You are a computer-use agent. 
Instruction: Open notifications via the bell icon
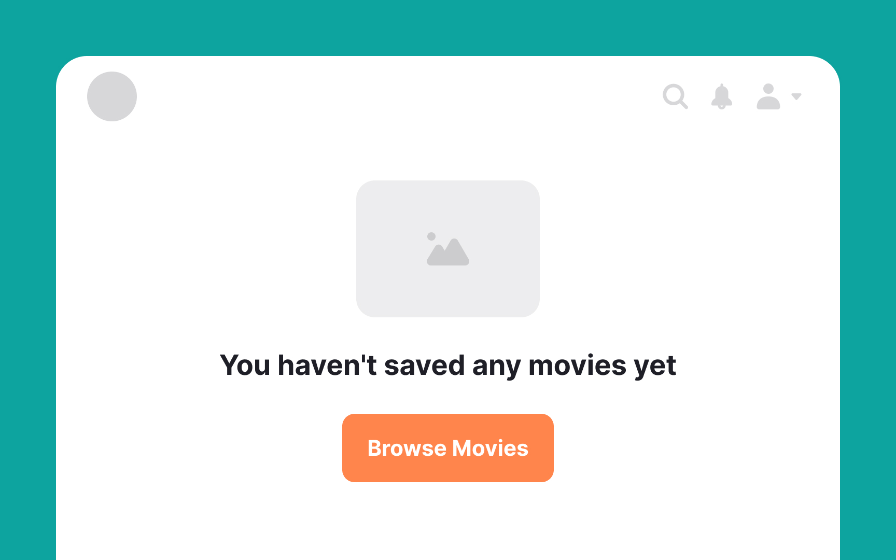[721, 96]
